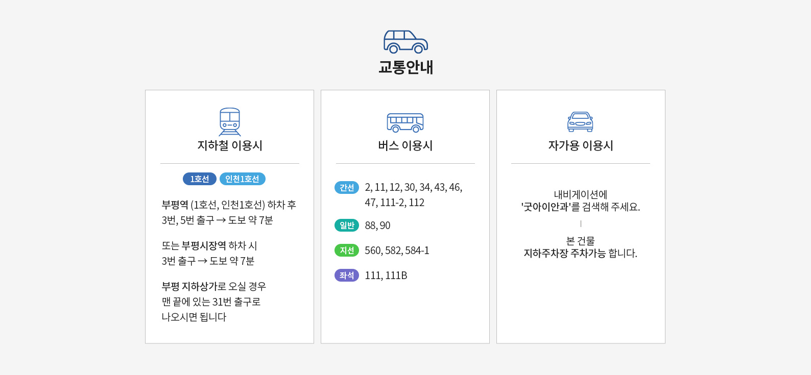Select the 지하철 이용시 heading
Image resolution: width=811 pixels, height=375 pixels.
coord(230,146)
